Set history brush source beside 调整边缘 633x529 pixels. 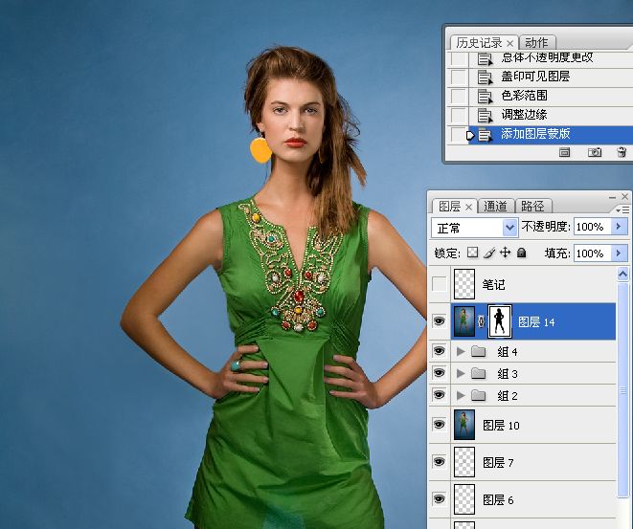point(458,115)
